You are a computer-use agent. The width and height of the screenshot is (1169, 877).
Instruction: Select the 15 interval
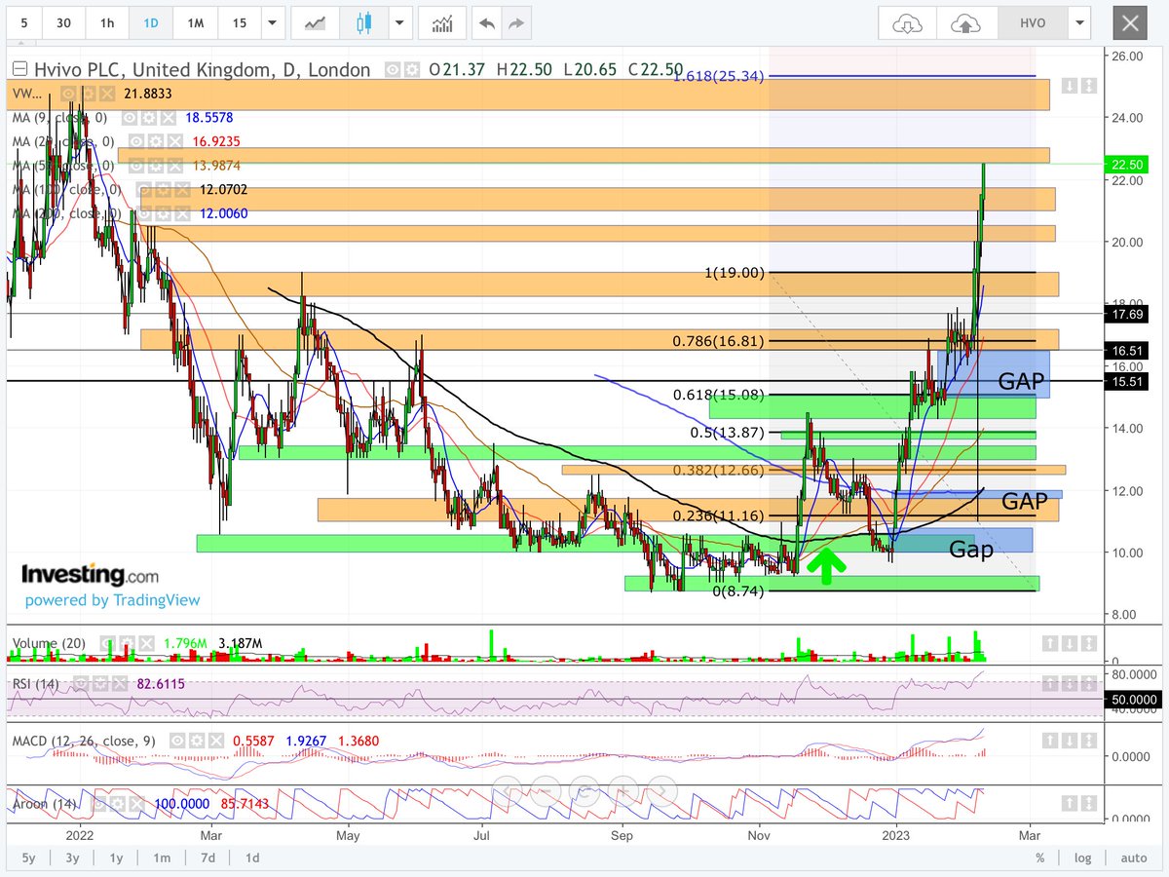tap(239, 22)
